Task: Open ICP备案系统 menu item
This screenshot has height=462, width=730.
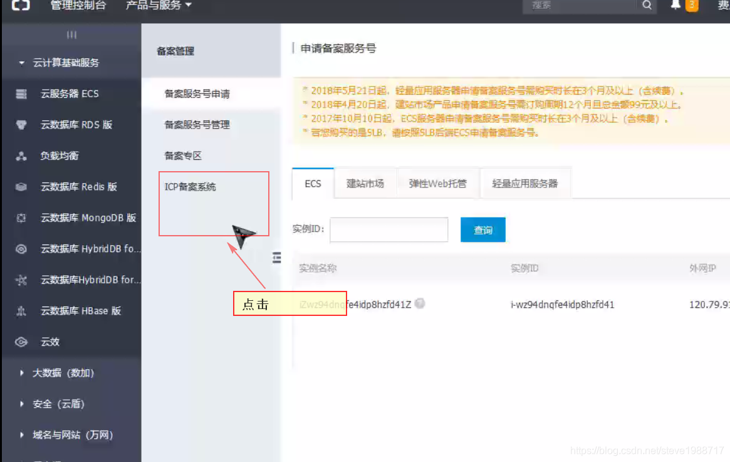Action: 190,187
